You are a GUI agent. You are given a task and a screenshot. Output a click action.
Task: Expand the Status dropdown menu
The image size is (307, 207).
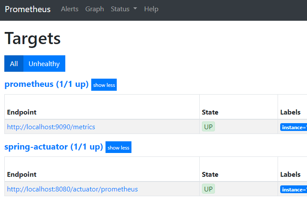coord(124,9)
